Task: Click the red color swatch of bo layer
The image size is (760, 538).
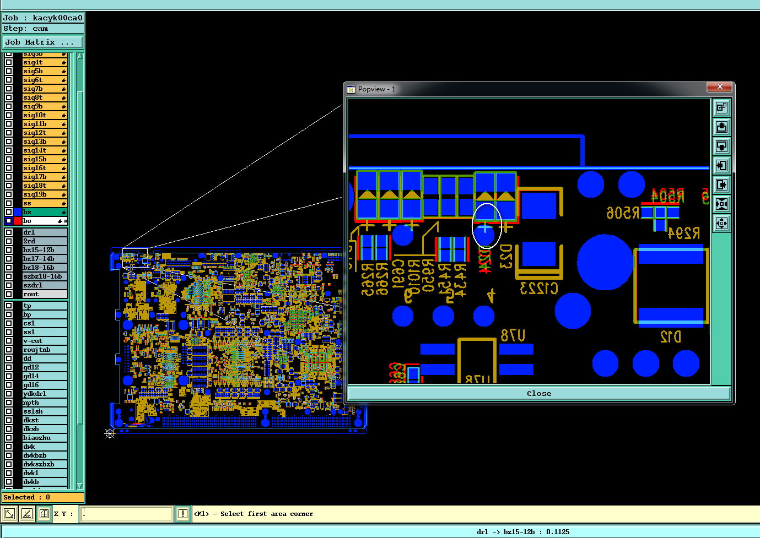Action: click(18, 221)
